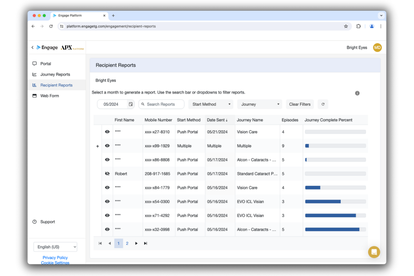Toggle eye icon for xxx-x54-0300 row
Image resolution: width=414 pixels, height=276 pixels.
point(107,202)
